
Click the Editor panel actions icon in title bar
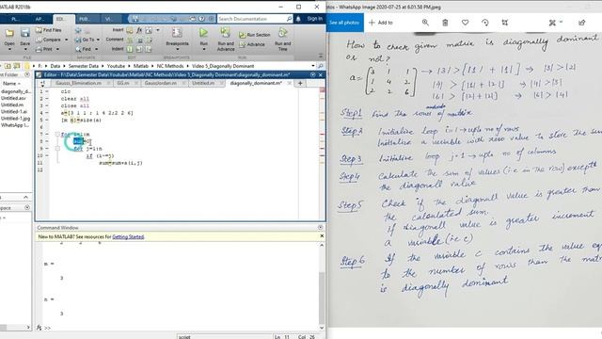pyautogui.click(x=313, y=74)
